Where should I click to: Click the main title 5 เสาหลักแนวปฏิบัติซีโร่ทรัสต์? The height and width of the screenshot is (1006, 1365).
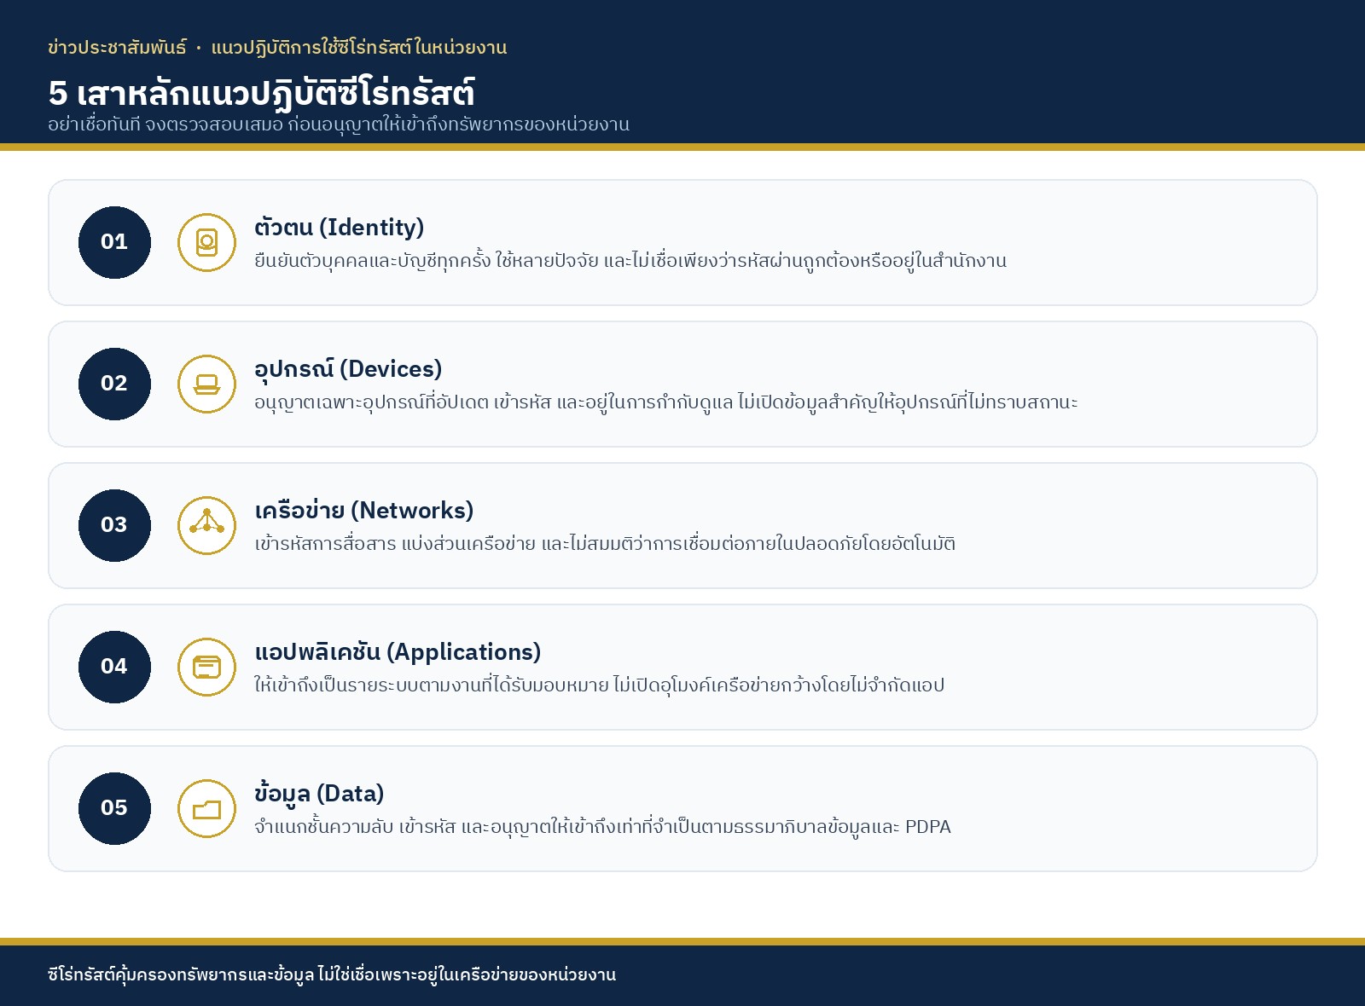click(x=261, y=94)
